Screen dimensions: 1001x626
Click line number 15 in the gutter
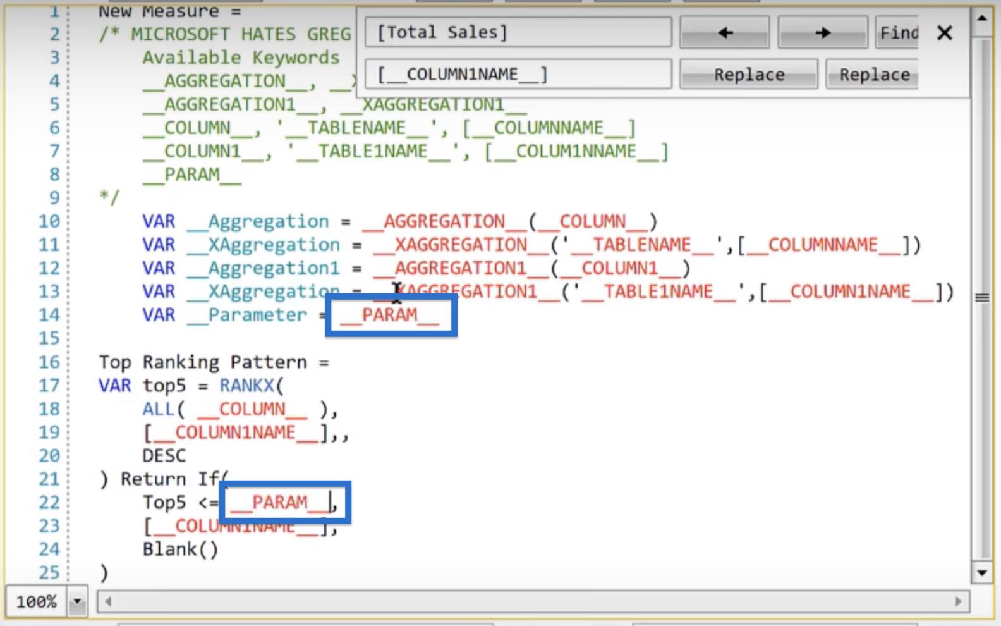coord(49,338)
